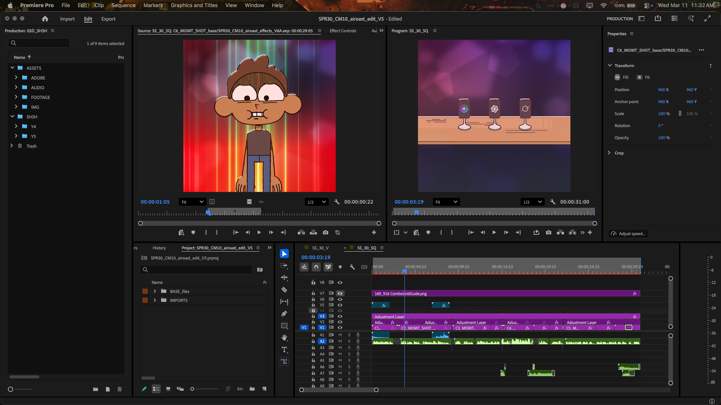Open Source monitor settings wrench
The image size is (721, 405).
(x=337, y=202)
